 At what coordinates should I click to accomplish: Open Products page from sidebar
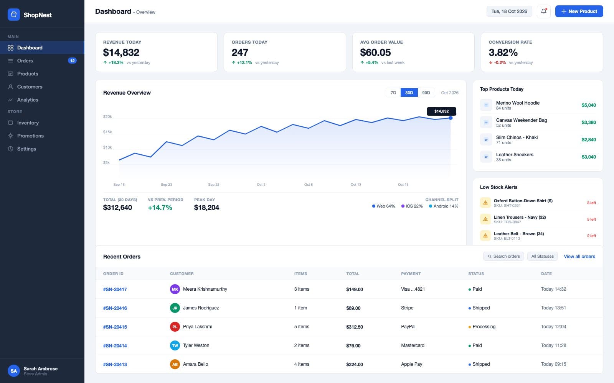click(x=42, y=74)
